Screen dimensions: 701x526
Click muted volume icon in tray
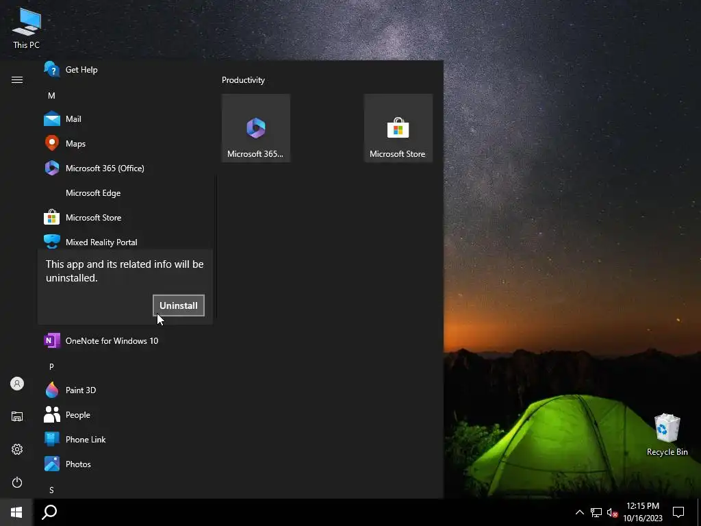tap(612, 512)
